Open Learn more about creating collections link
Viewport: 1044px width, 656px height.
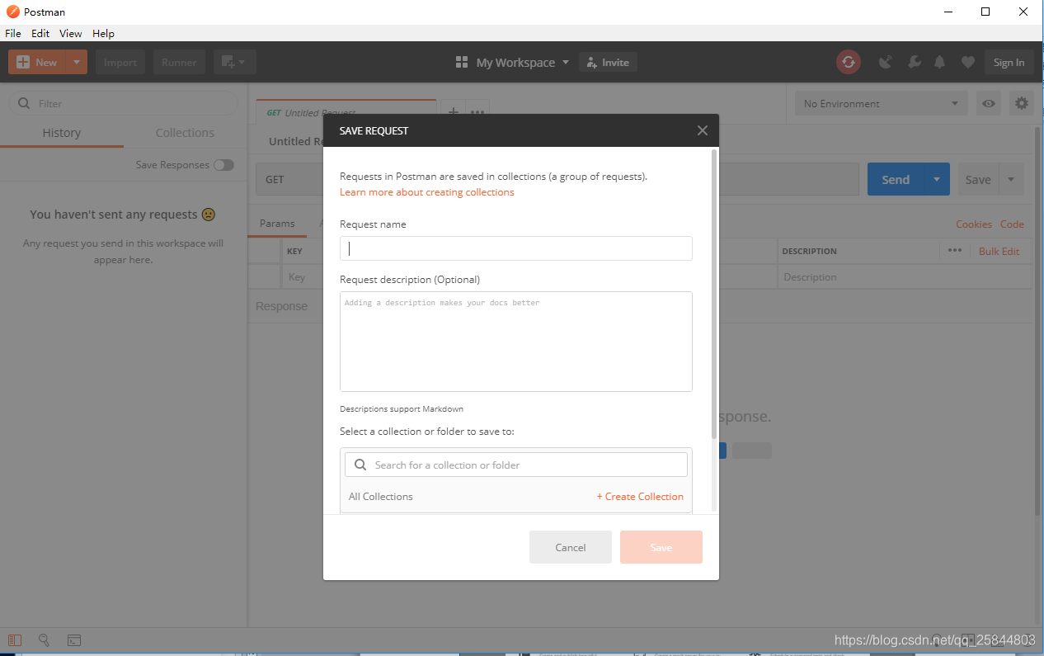tap(426, 192)
